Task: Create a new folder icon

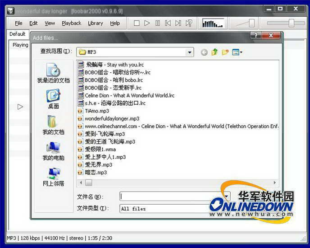Action: coord(225,52)
